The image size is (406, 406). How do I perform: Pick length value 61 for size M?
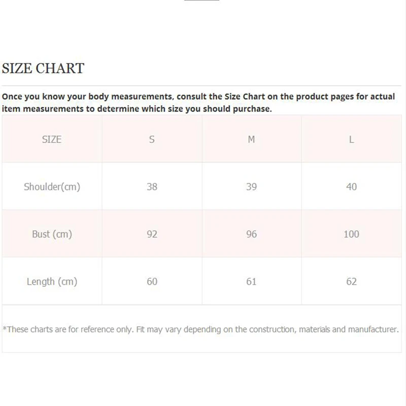[251, 282]
